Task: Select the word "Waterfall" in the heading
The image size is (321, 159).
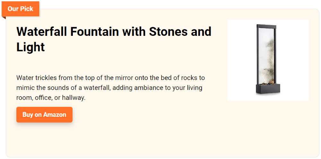Action: (41, 32)
